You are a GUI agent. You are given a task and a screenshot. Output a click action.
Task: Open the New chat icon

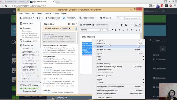pyautogui.click(x=101, y=18)
